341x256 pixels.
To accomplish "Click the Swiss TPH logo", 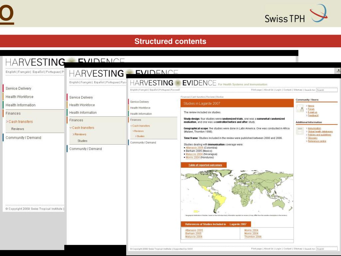I will (x=296, y=13).
